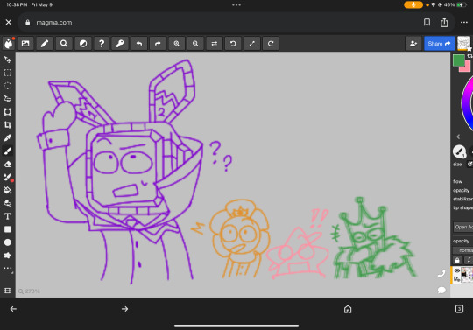This screenshot has width=473, height=330.
Task: Tap the orange microphone indicator in status bar
Action: pos(413,5)
